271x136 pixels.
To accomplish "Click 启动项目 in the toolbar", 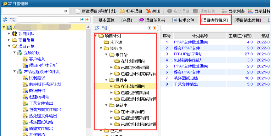I will pos(178,11).
